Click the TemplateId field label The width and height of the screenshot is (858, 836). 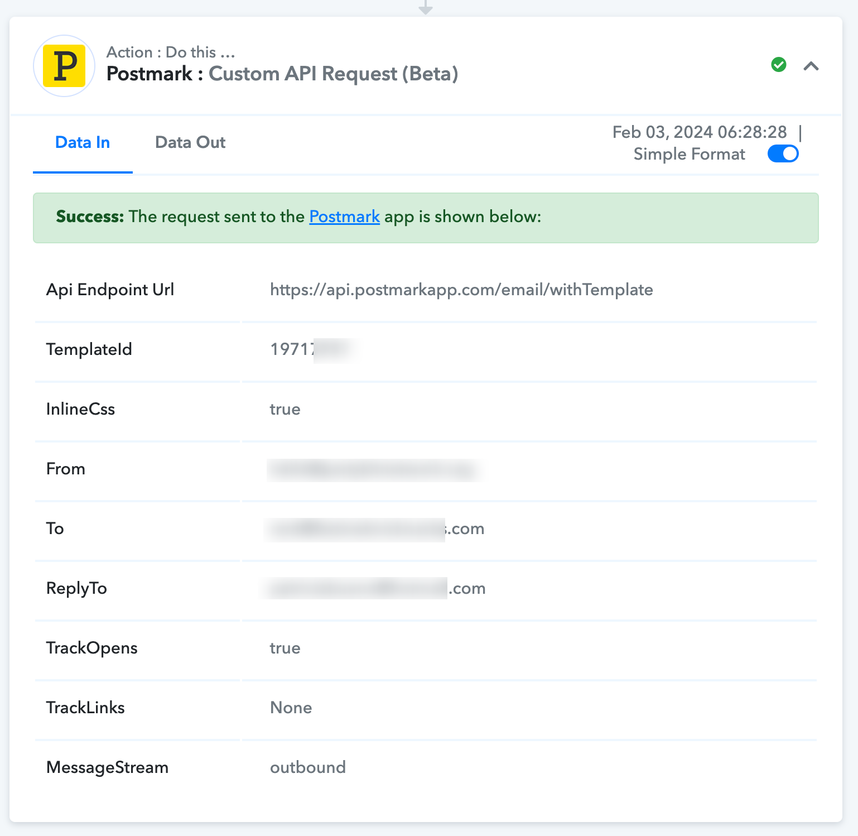click(x=89, y=349)
